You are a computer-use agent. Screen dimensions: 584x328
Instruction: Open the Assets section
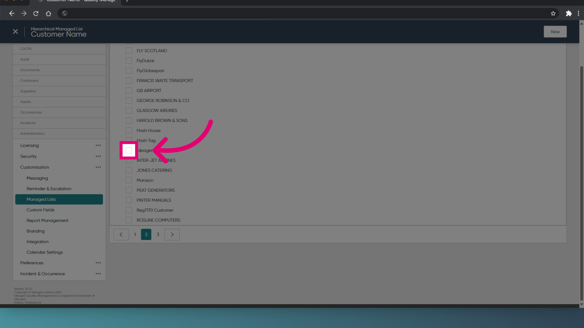[x=59, y=102]
